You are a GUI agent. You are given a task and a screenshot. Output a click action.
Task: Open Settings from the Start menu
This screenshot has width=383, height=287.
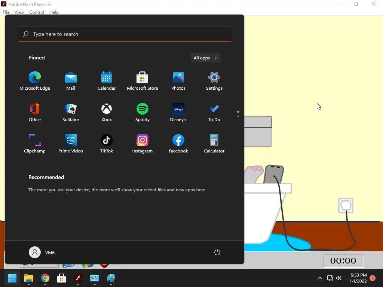(214, 81)
